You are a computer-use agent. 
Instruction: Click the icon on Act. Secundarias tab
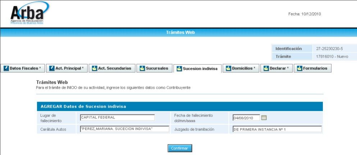[x=95, y=68]
